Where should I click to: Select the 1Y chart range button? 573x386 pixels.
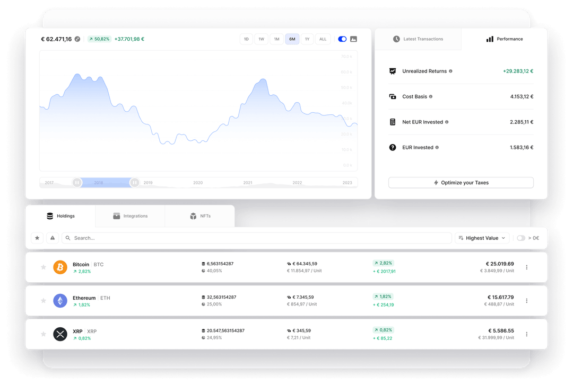pos(307,39)
